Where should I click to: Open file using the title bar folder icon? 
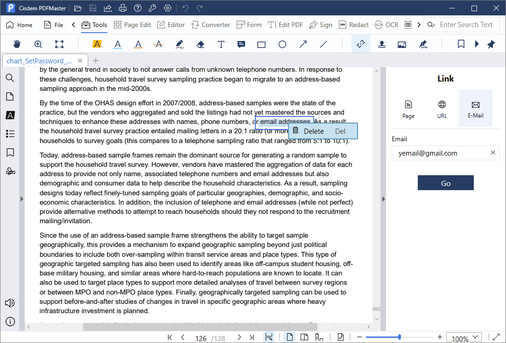pos(78,8)
